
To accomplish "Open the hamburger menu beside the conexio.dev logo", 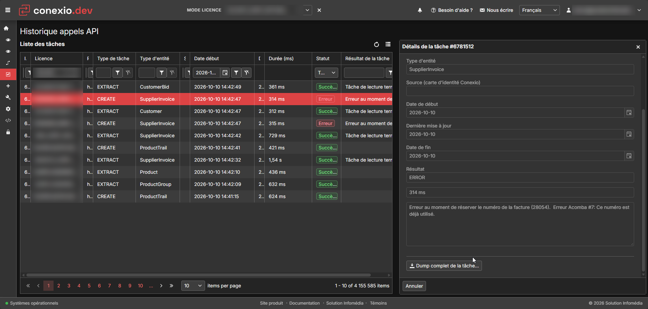I will pyautogui.click(x=8, y=10).
